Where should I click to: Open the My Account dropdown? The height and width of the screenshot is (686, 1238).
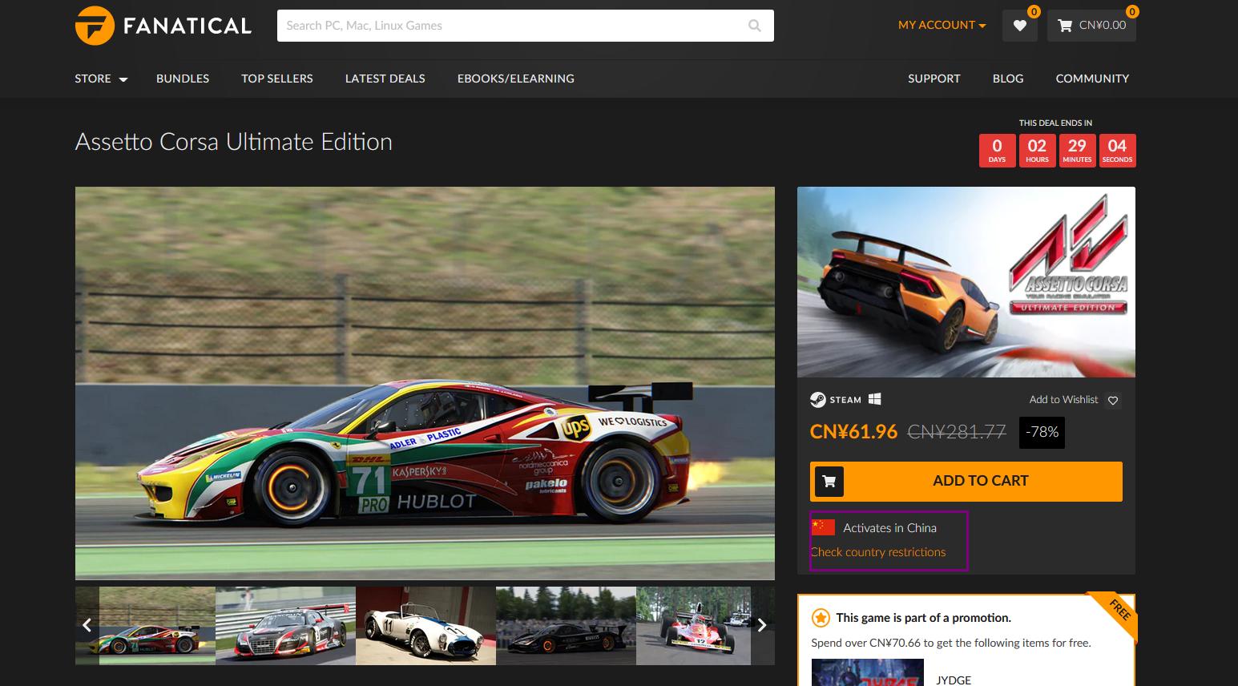pyautogui.click(x=942, y=25)
